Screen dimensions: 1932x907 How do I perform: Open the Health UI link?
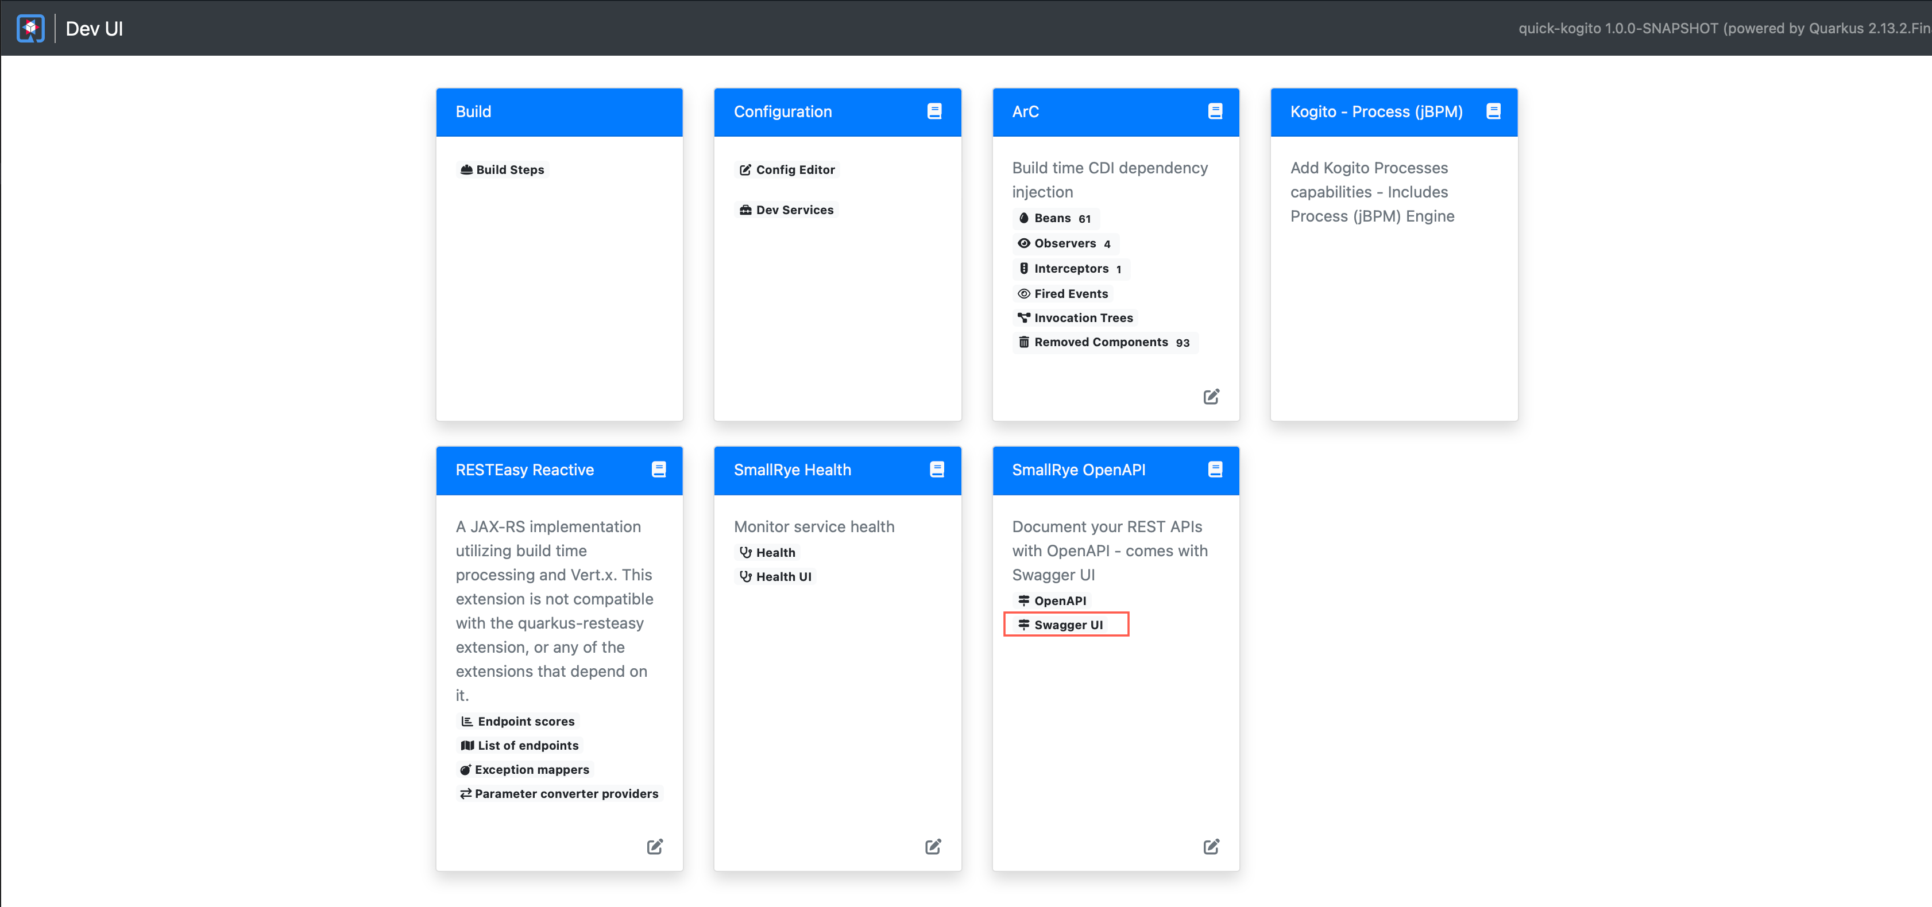click(775, 576)
